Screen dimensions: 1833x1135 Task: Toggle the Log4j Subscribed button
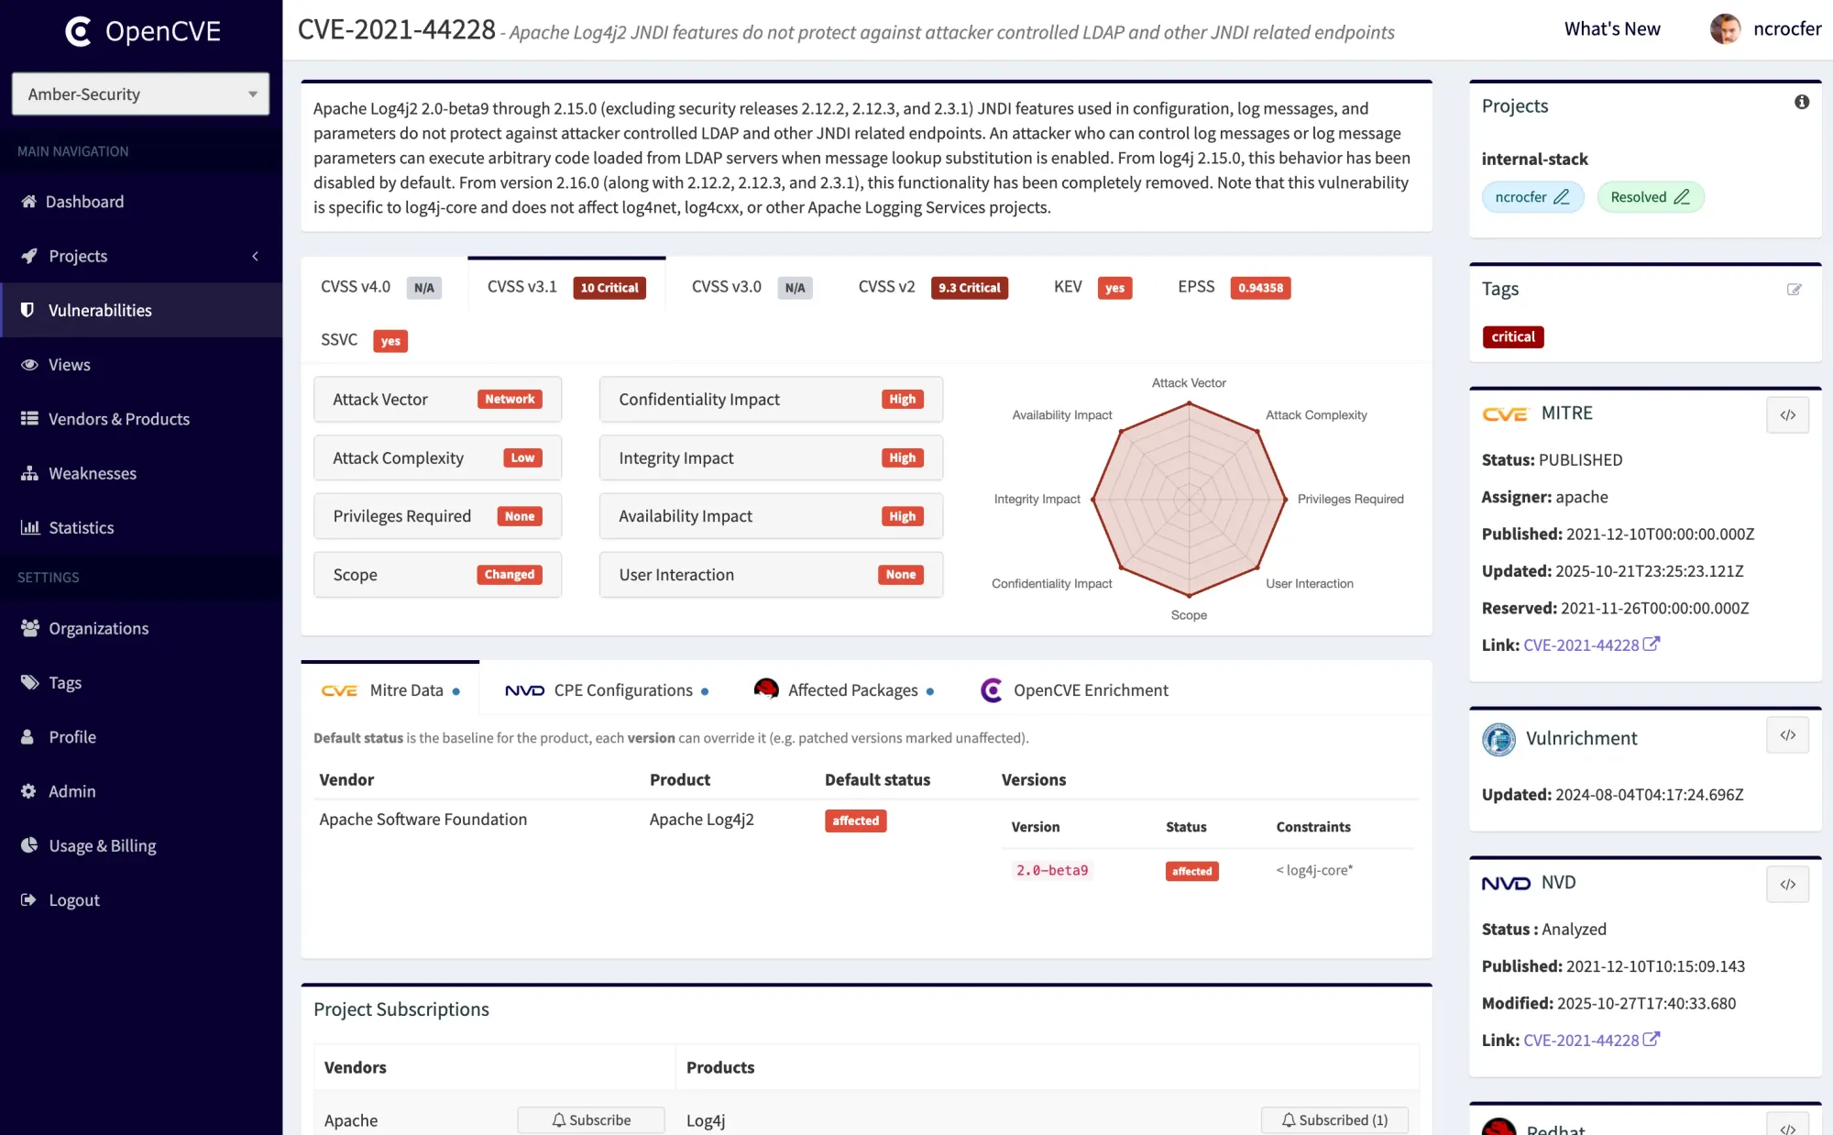tap(1334, 1119)
